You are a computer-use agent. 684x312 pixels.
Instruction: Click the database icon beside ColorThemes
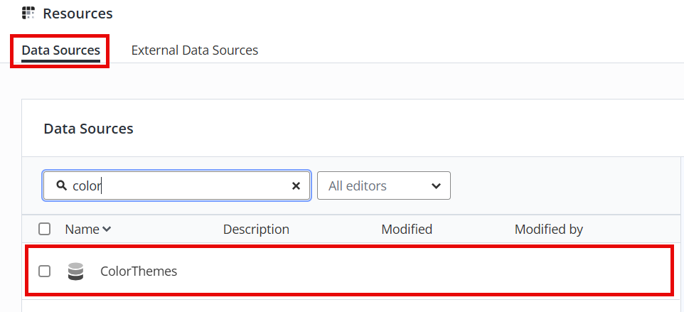pos(75,271)
